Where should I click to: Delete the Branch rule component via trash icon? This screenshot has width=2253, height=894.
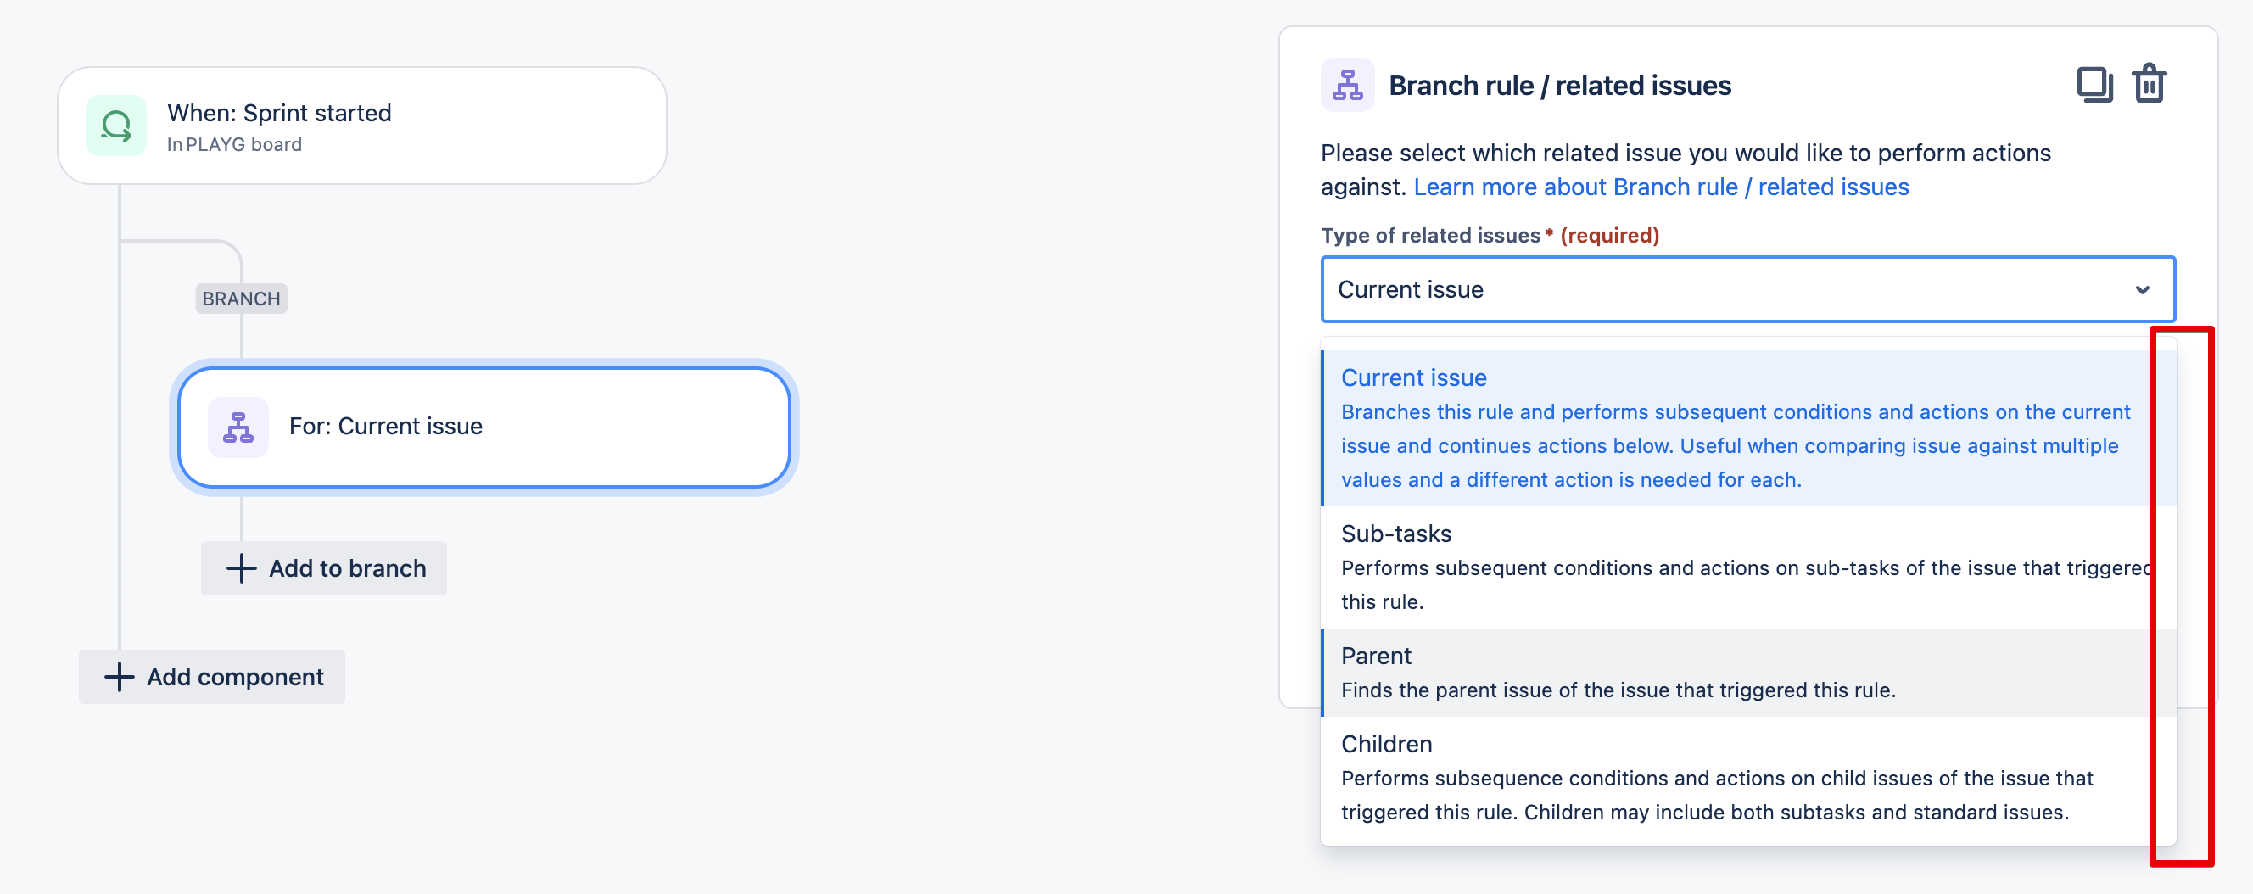tap(2150, 84)
